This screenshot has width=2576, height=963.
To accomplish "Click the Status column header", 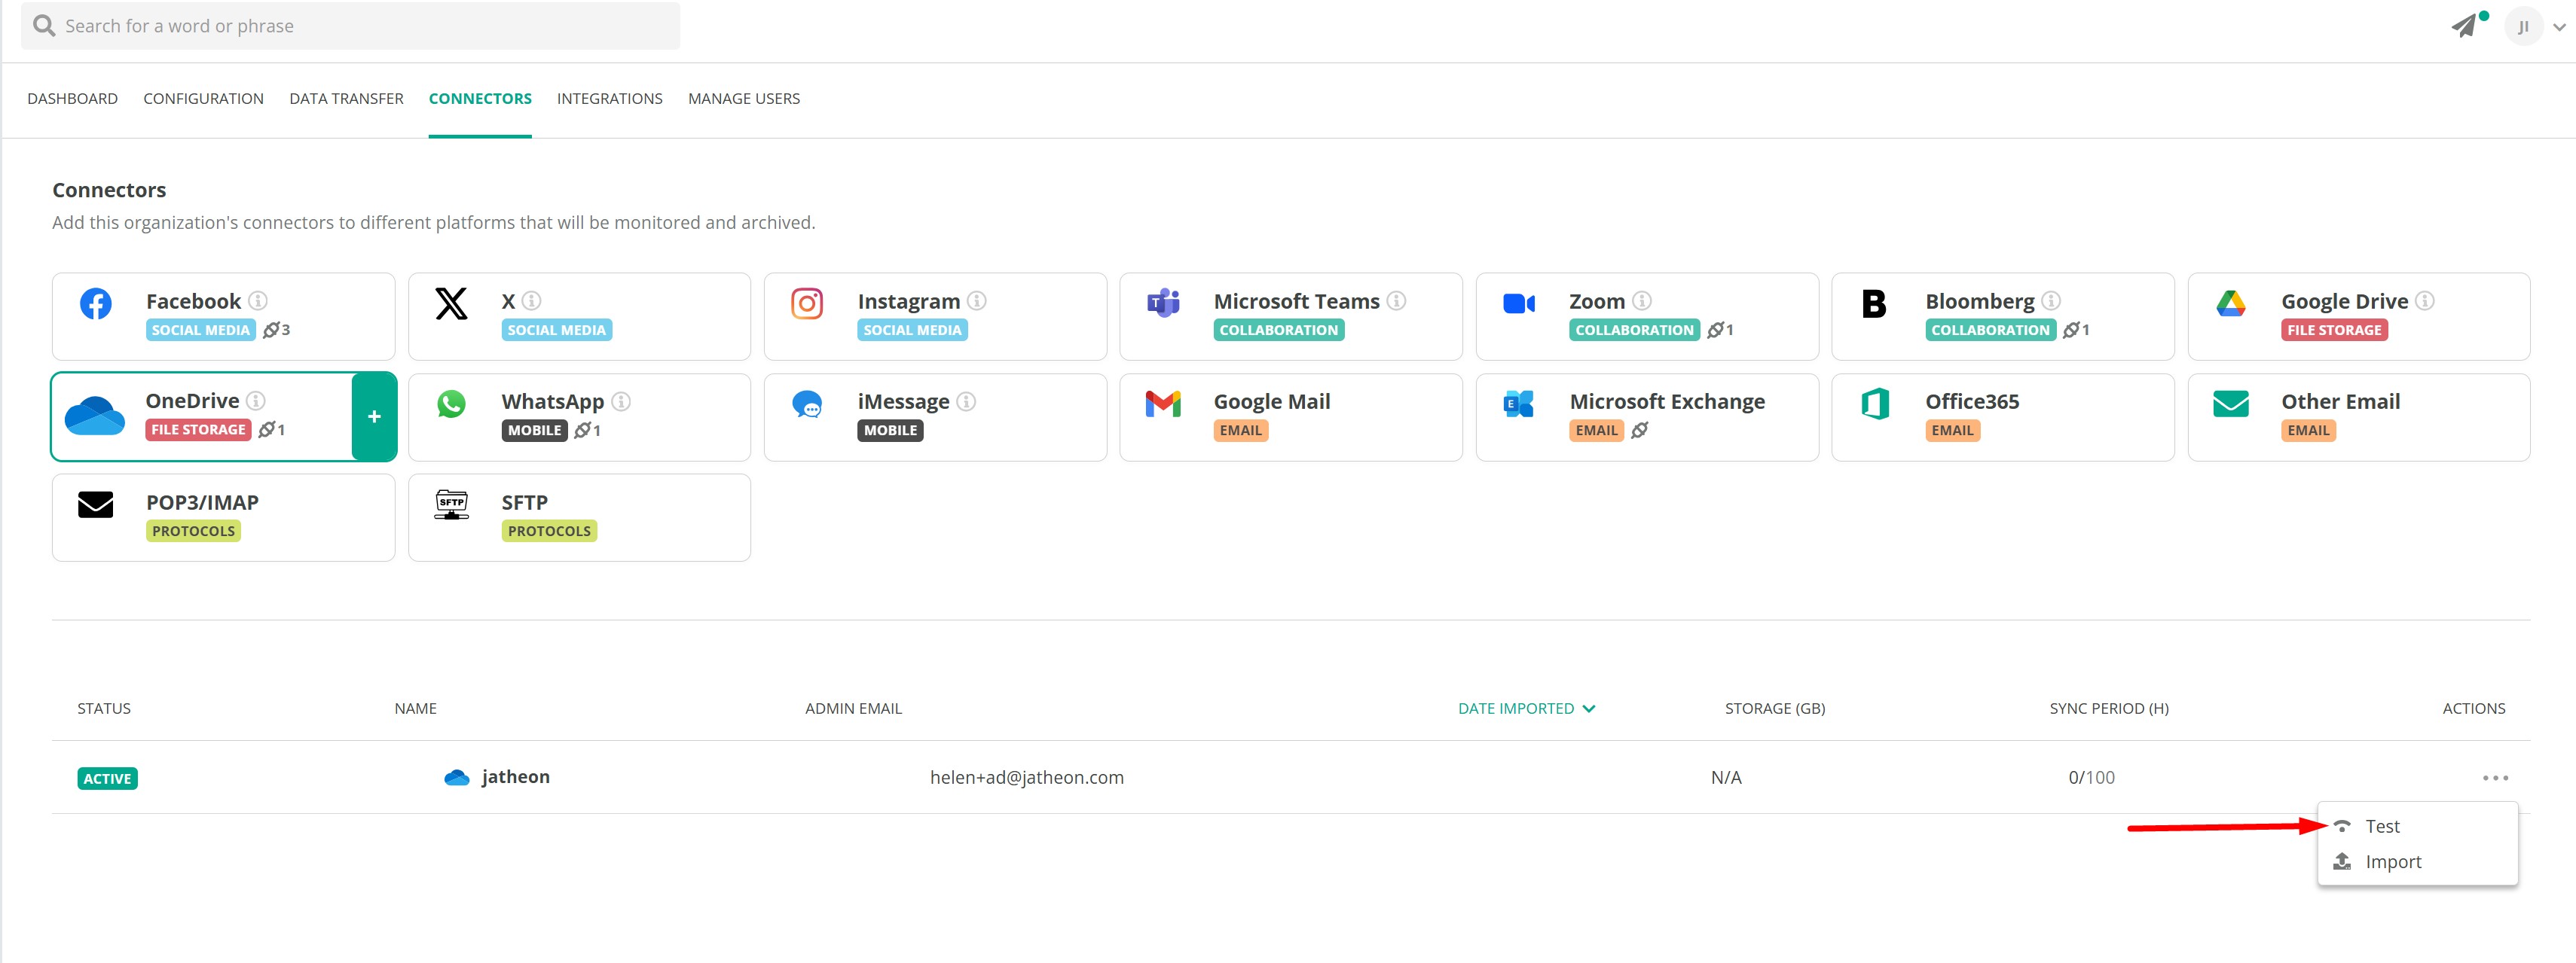I will tap(104, 709).
